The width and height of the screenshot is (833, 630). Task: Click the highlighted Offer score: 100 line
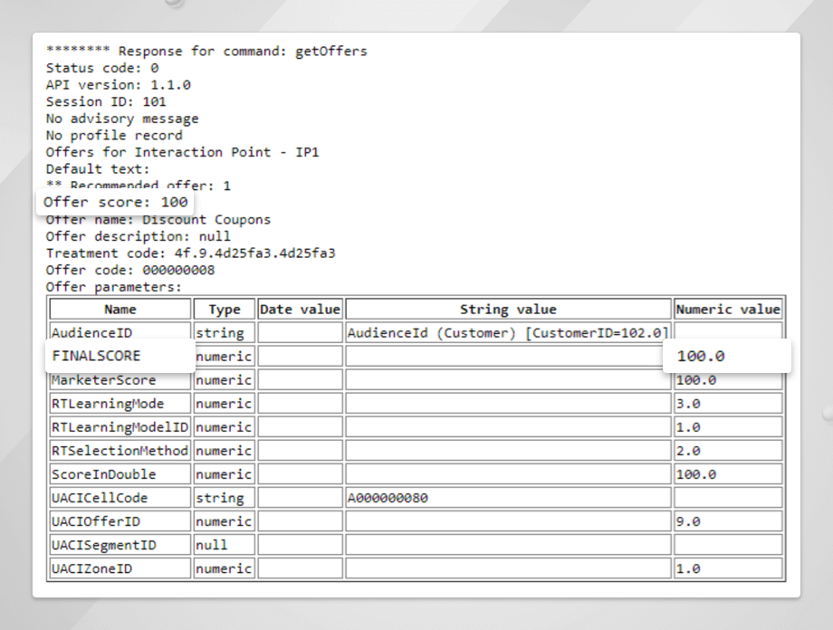116,202
